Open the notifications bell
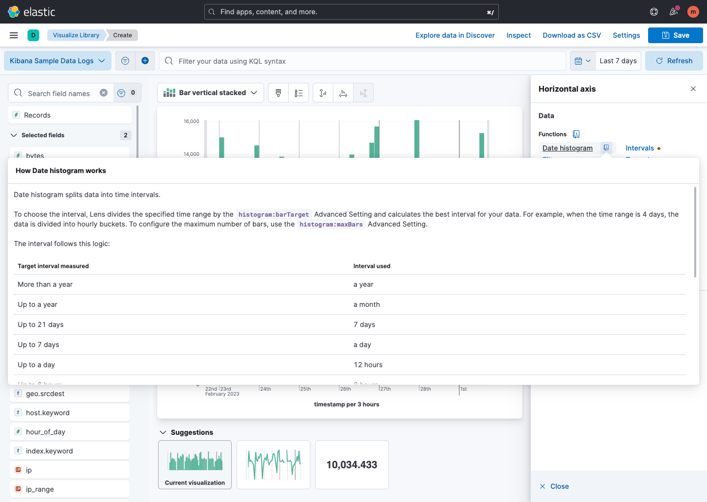The image size is (707, 502). point(673,11)
